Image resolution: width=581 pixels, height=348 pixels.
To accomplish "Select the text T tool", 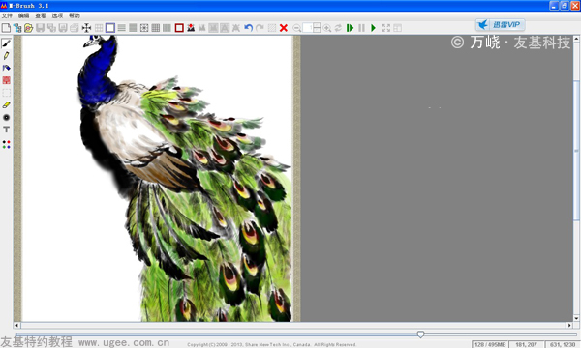I will click(x=7, y=130).
